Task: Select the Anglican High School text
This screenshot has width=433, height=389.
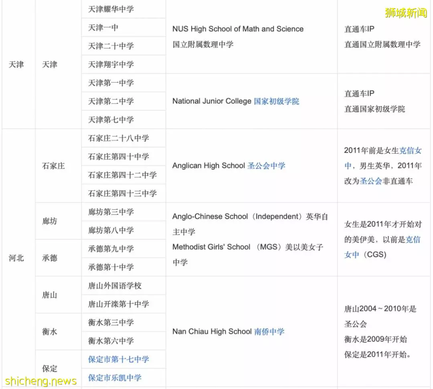Action: click(208, 165)
